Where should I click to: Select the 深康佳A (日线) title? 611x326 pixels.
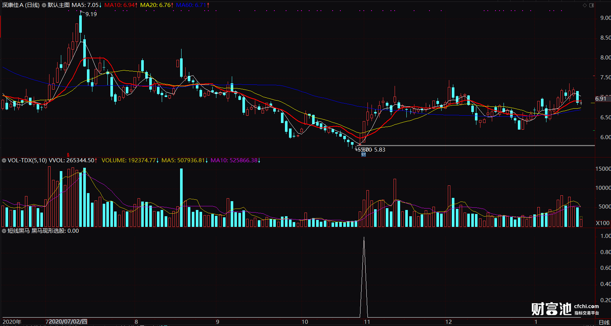[21, 5]
